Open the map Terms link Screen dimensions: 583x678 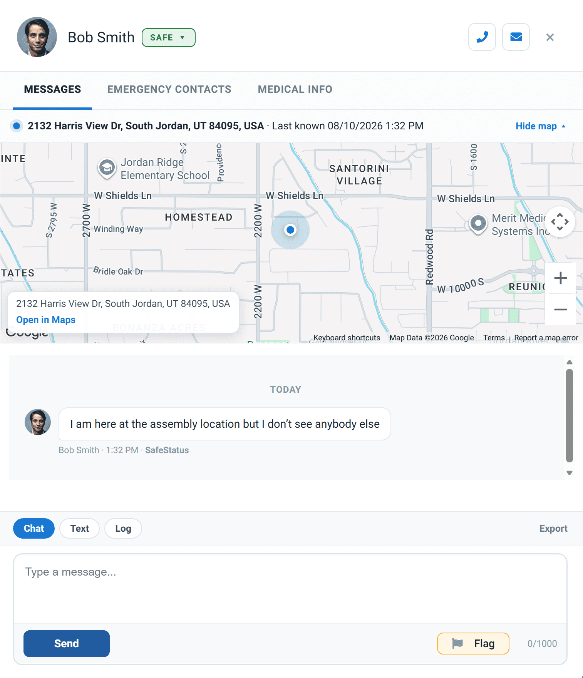[494, 338]
